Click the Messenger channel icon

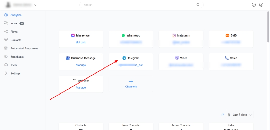tap(73, 35)
